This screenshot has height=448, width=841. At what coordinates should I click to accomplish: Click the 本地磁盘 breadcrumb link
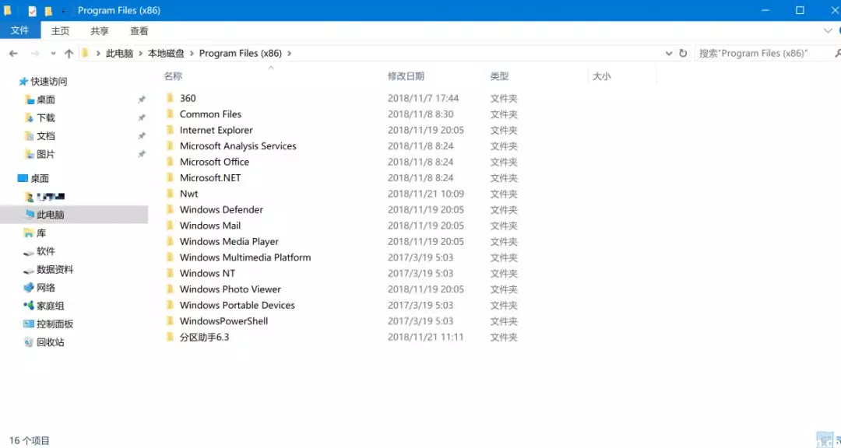(166, 54)
